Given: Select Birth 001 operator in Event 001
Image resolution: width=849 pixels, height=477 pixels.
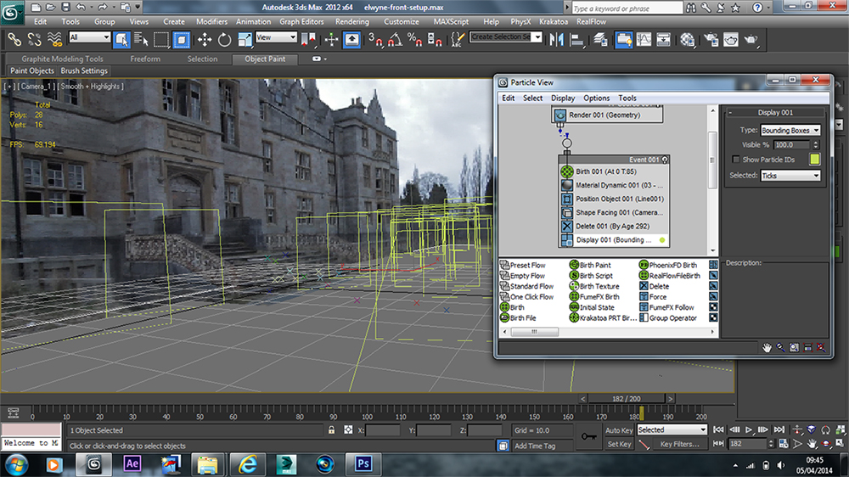Looking at the screenshot, I should 615,171.
